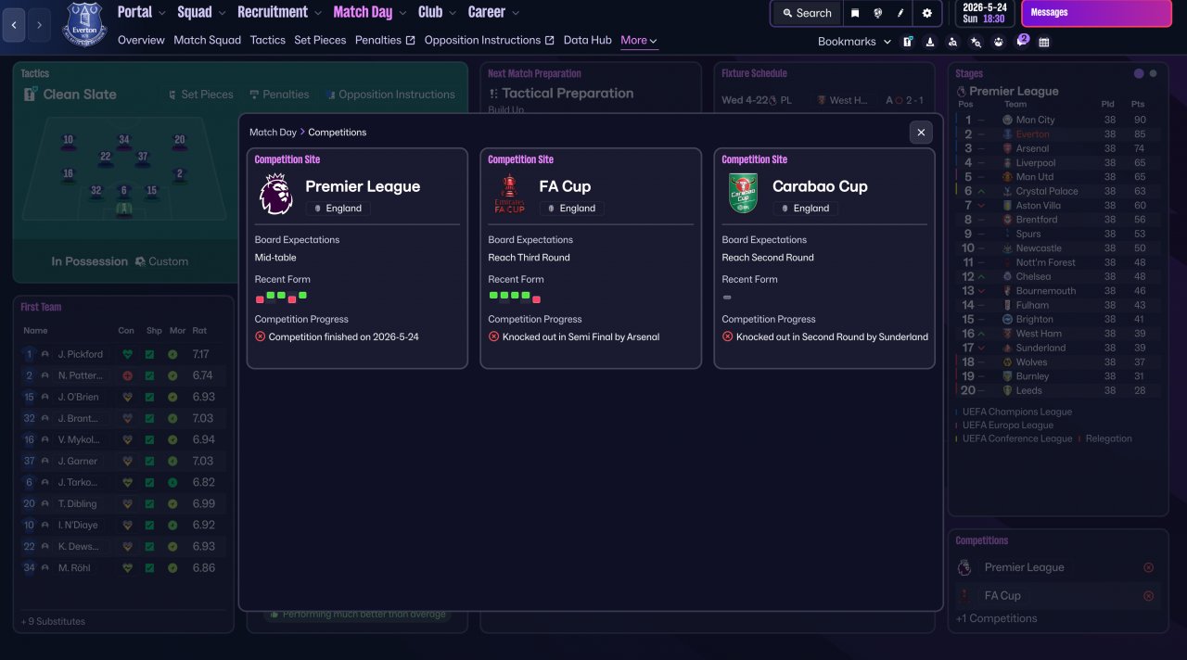Click Penalties external link icon in submenu
The width and height of the screenshot is (1187, 660).
point(411,41)
